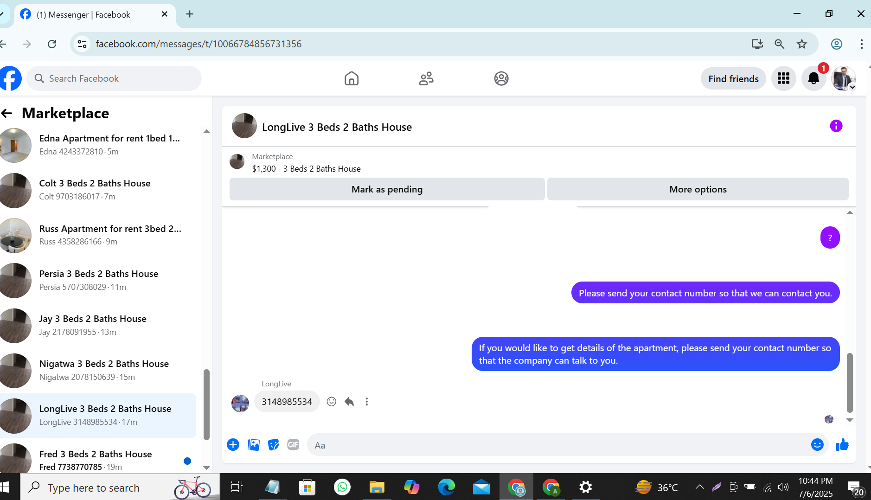Click conversation list scrollbar thumb
The height and width of the screenshot is (500, 871).
(206, 404)
